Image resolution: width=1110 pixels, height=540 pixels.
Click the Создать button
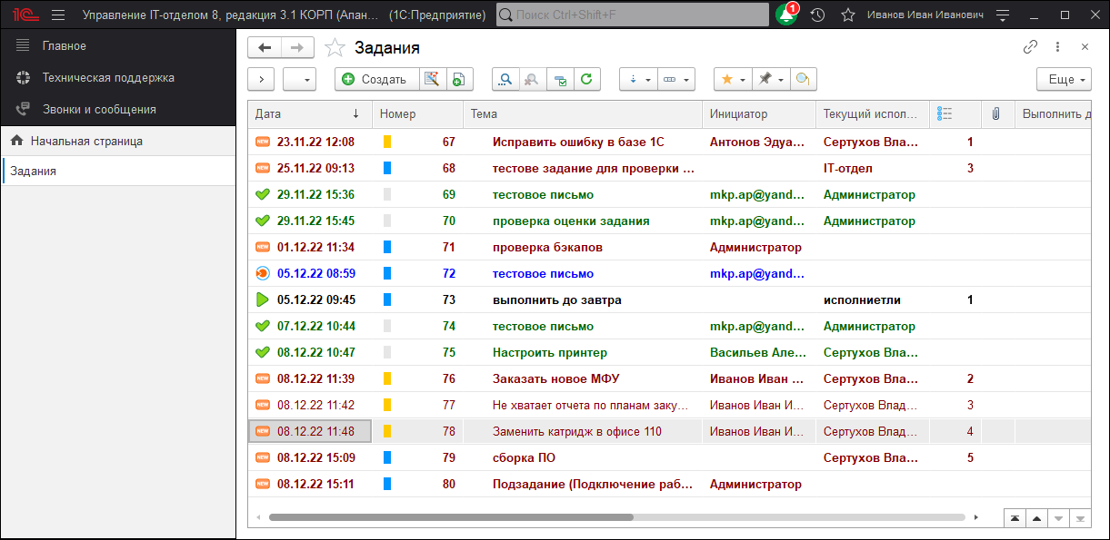376,79
